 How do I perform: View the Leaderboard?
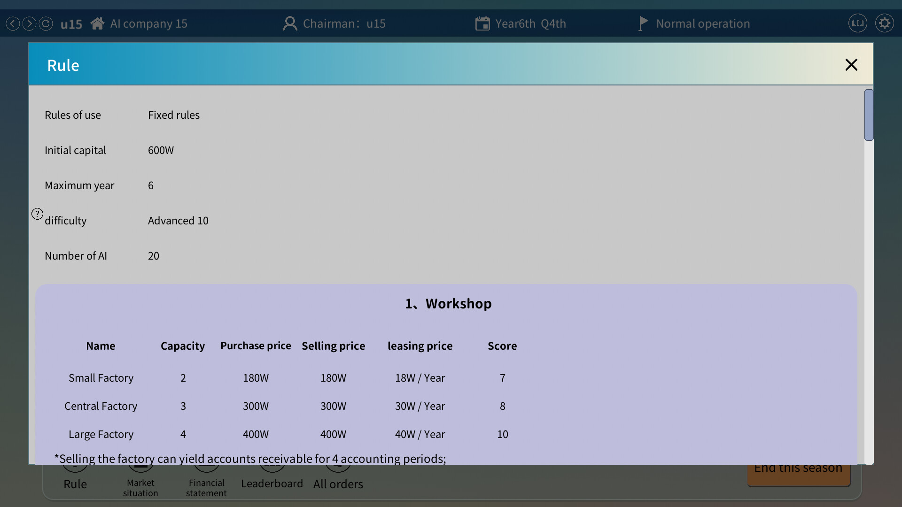tap(272, 483)
